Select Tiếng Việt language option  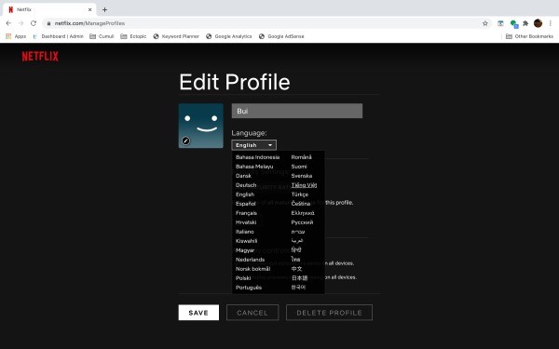pyautogui.click(x=304, y=185)
